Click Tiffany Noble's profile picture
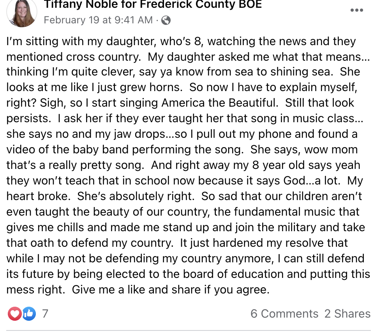 [21, 12]
